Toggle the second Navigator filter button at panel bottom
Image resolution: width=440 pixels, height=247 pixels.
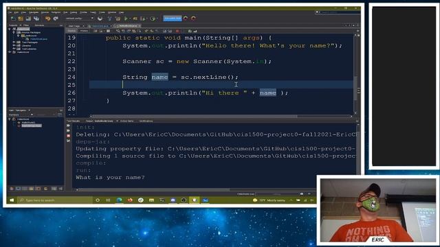(x=18, y=189)
